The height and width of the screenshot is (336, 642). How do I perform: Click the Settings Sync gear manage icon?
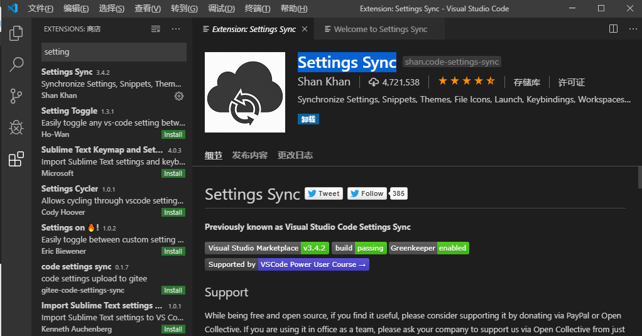[179, 95]
